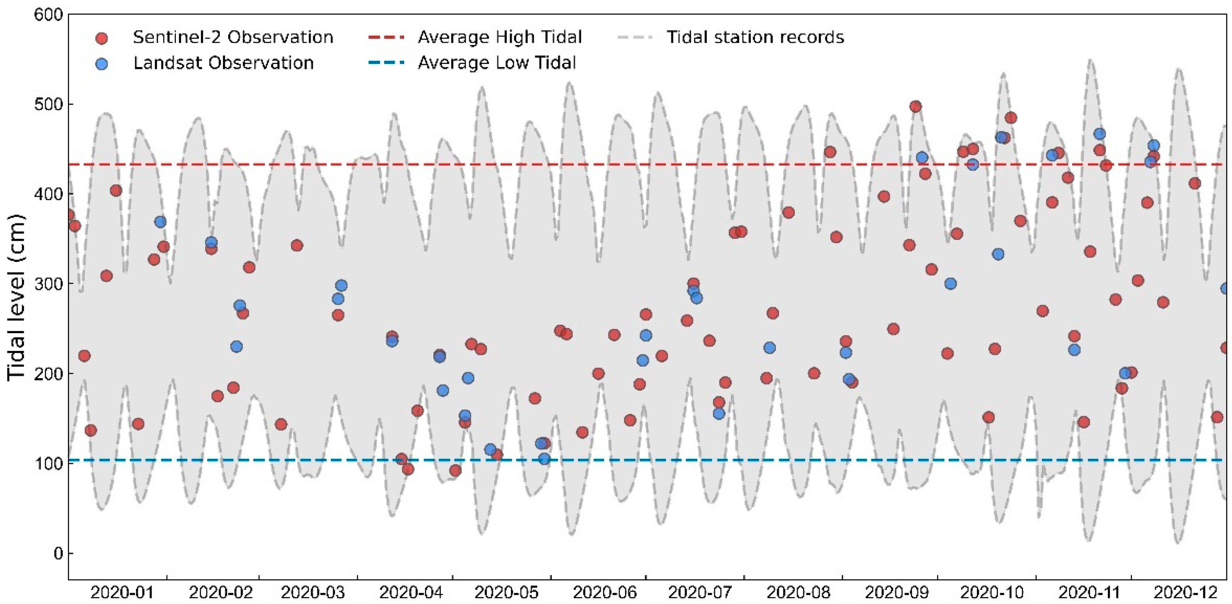Click the Sentinel-2 Observation red legend marker

coord(101,38)
